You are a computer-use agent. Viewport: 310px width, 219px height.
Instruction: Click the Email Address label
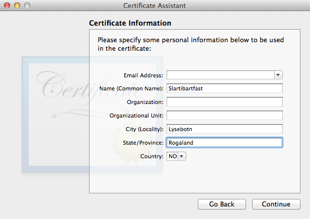(143, 75)
